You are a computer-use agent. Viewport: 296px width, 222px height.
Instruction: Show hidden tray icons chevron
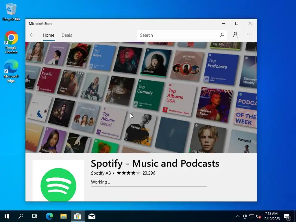[238, 216]
